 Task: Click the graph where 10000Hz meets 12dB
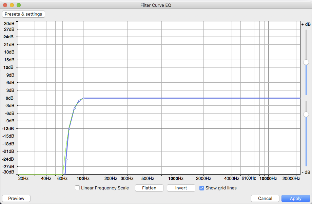[268, 67]
